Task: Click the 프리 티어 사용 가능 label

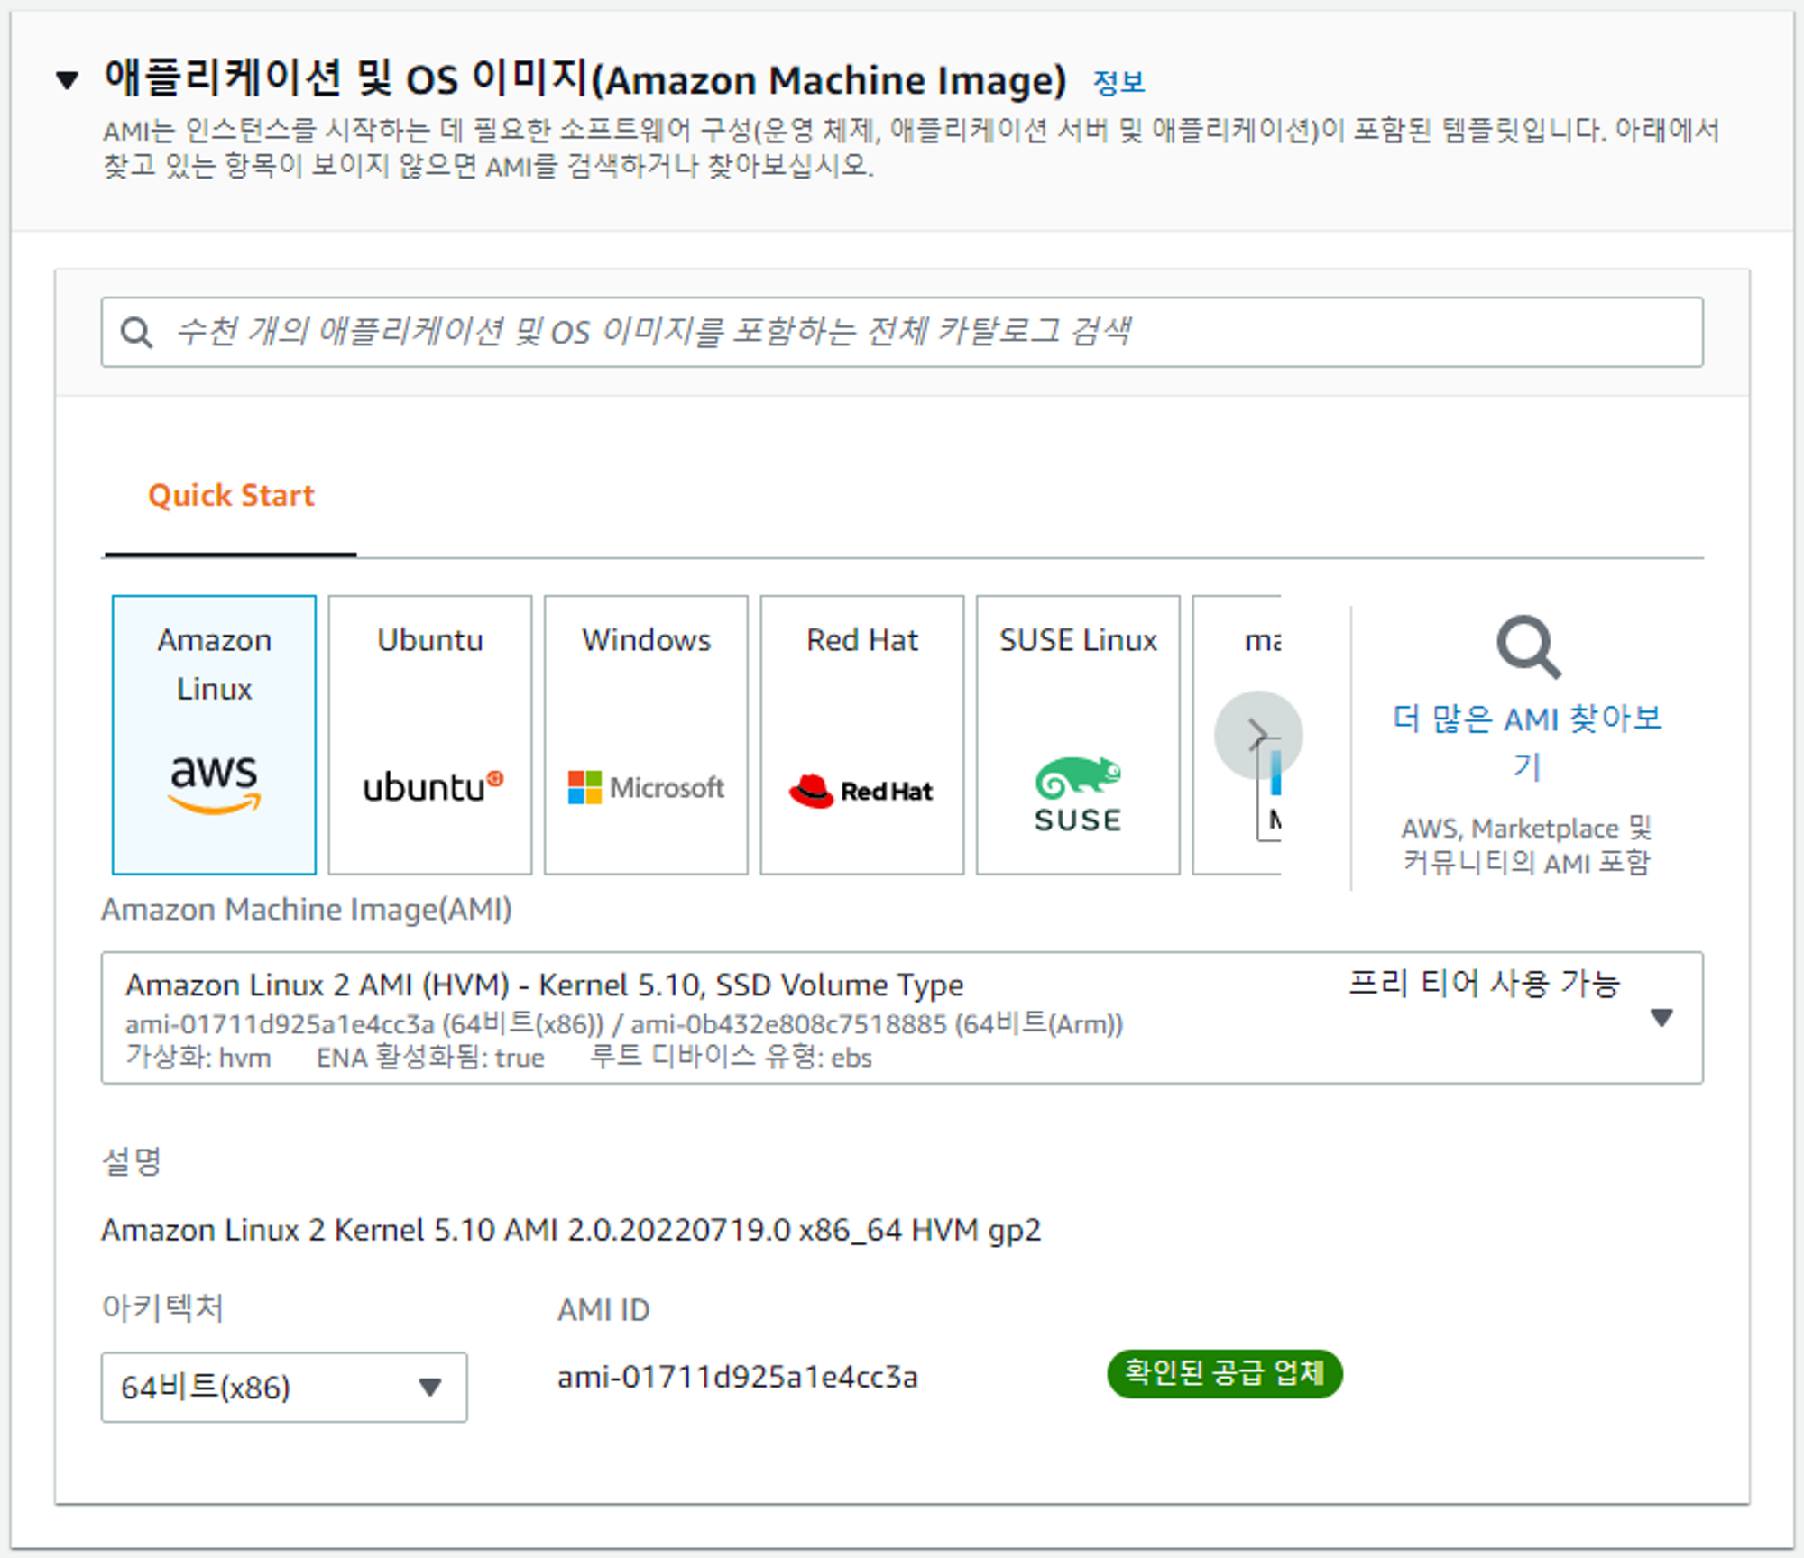Action: pyautogui.click(x=1485, y=983)
